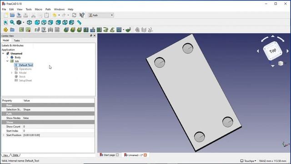291x164 pixels.
Task: Click the Draw Style icon
Action: click(x=19, y=22)
